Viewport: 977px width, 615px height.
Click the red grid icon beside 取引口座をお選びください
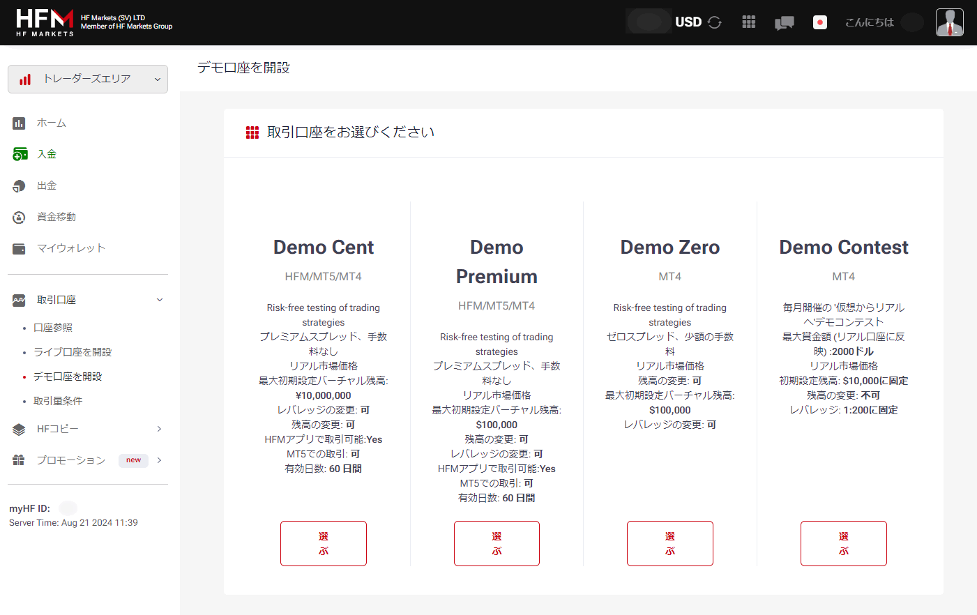pyautogui.click(x=252, y=132)
